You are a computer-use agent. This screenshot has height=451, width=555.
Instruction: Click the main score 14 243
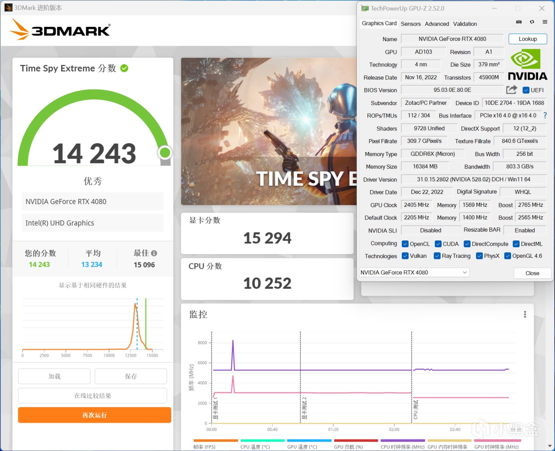click(x=94, y=153)
